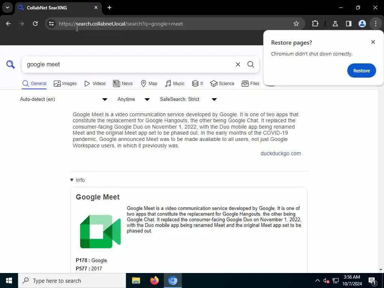This screenshot has height=288, width=384.
Task: Open Chrome Labs flask icon
Action: tap(335, 24)
